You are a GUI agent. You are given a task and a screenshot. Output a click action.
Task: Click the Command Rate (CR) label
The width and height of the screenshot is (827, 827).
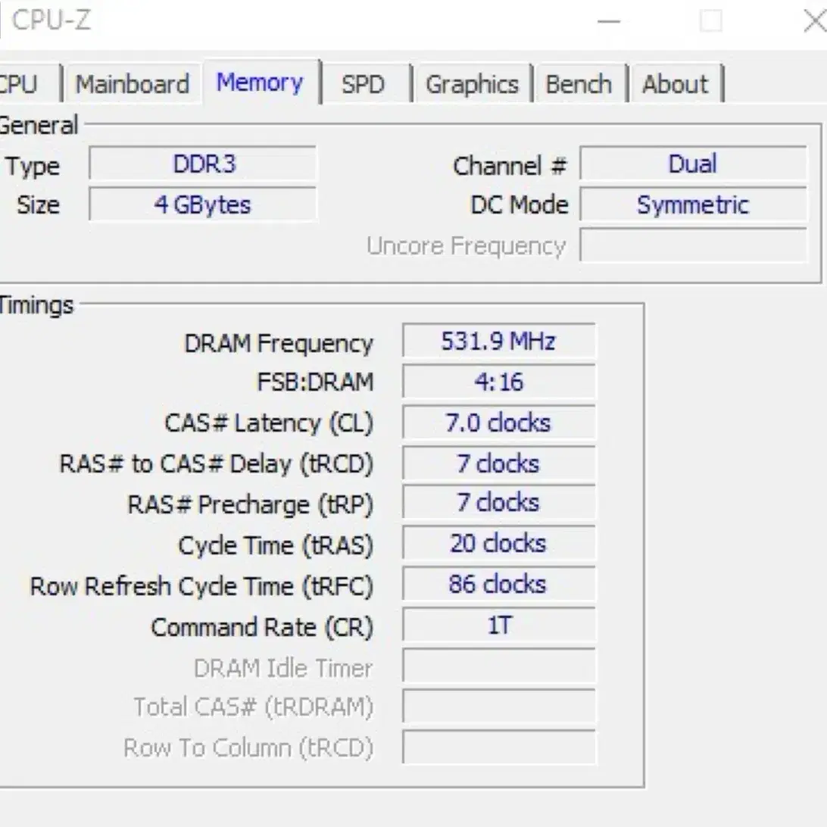262,628
